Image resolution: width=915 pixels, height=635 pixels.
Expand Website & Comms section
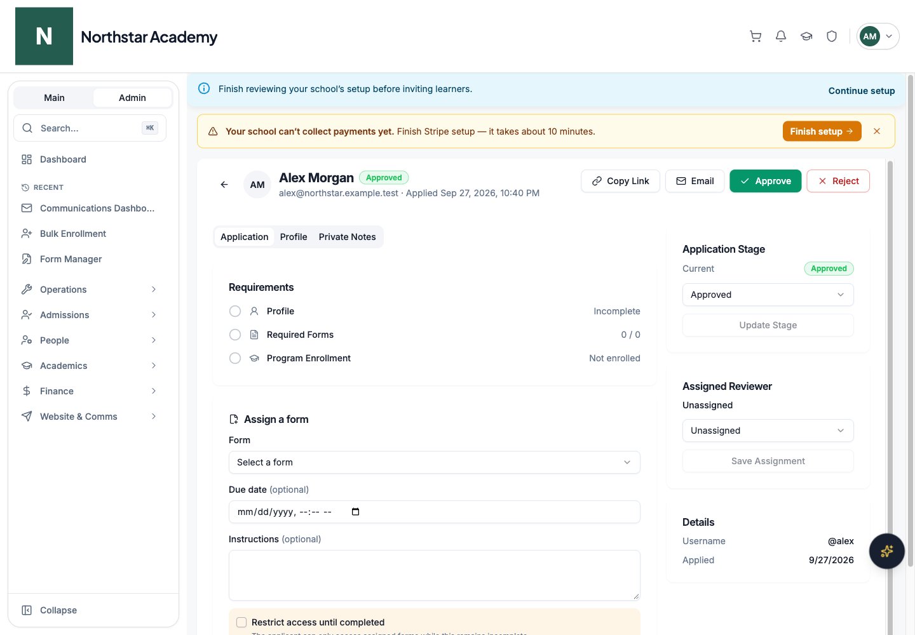pyautogui.click(x=90, y=417)
